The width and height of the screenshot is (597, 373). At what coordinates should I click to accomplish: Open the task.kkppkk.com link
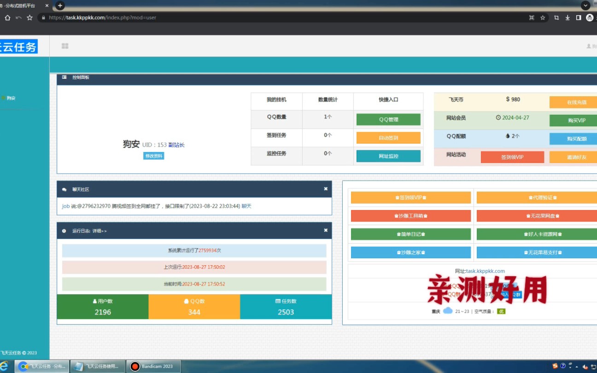pyautogui.click(x=486, y=271)
